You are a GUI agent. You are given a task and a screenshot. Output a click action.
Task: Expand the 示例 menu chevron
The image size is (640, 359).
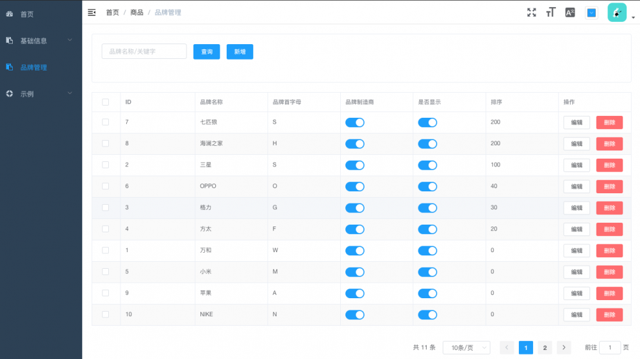click(x=70, y=93)
